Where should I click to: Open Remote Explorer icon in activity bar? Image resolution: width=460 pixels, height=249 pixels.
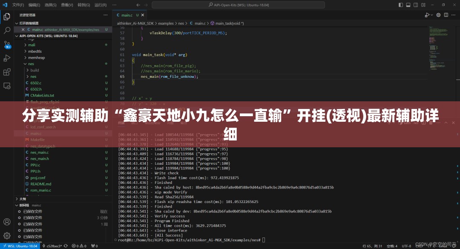coord(7,86)
